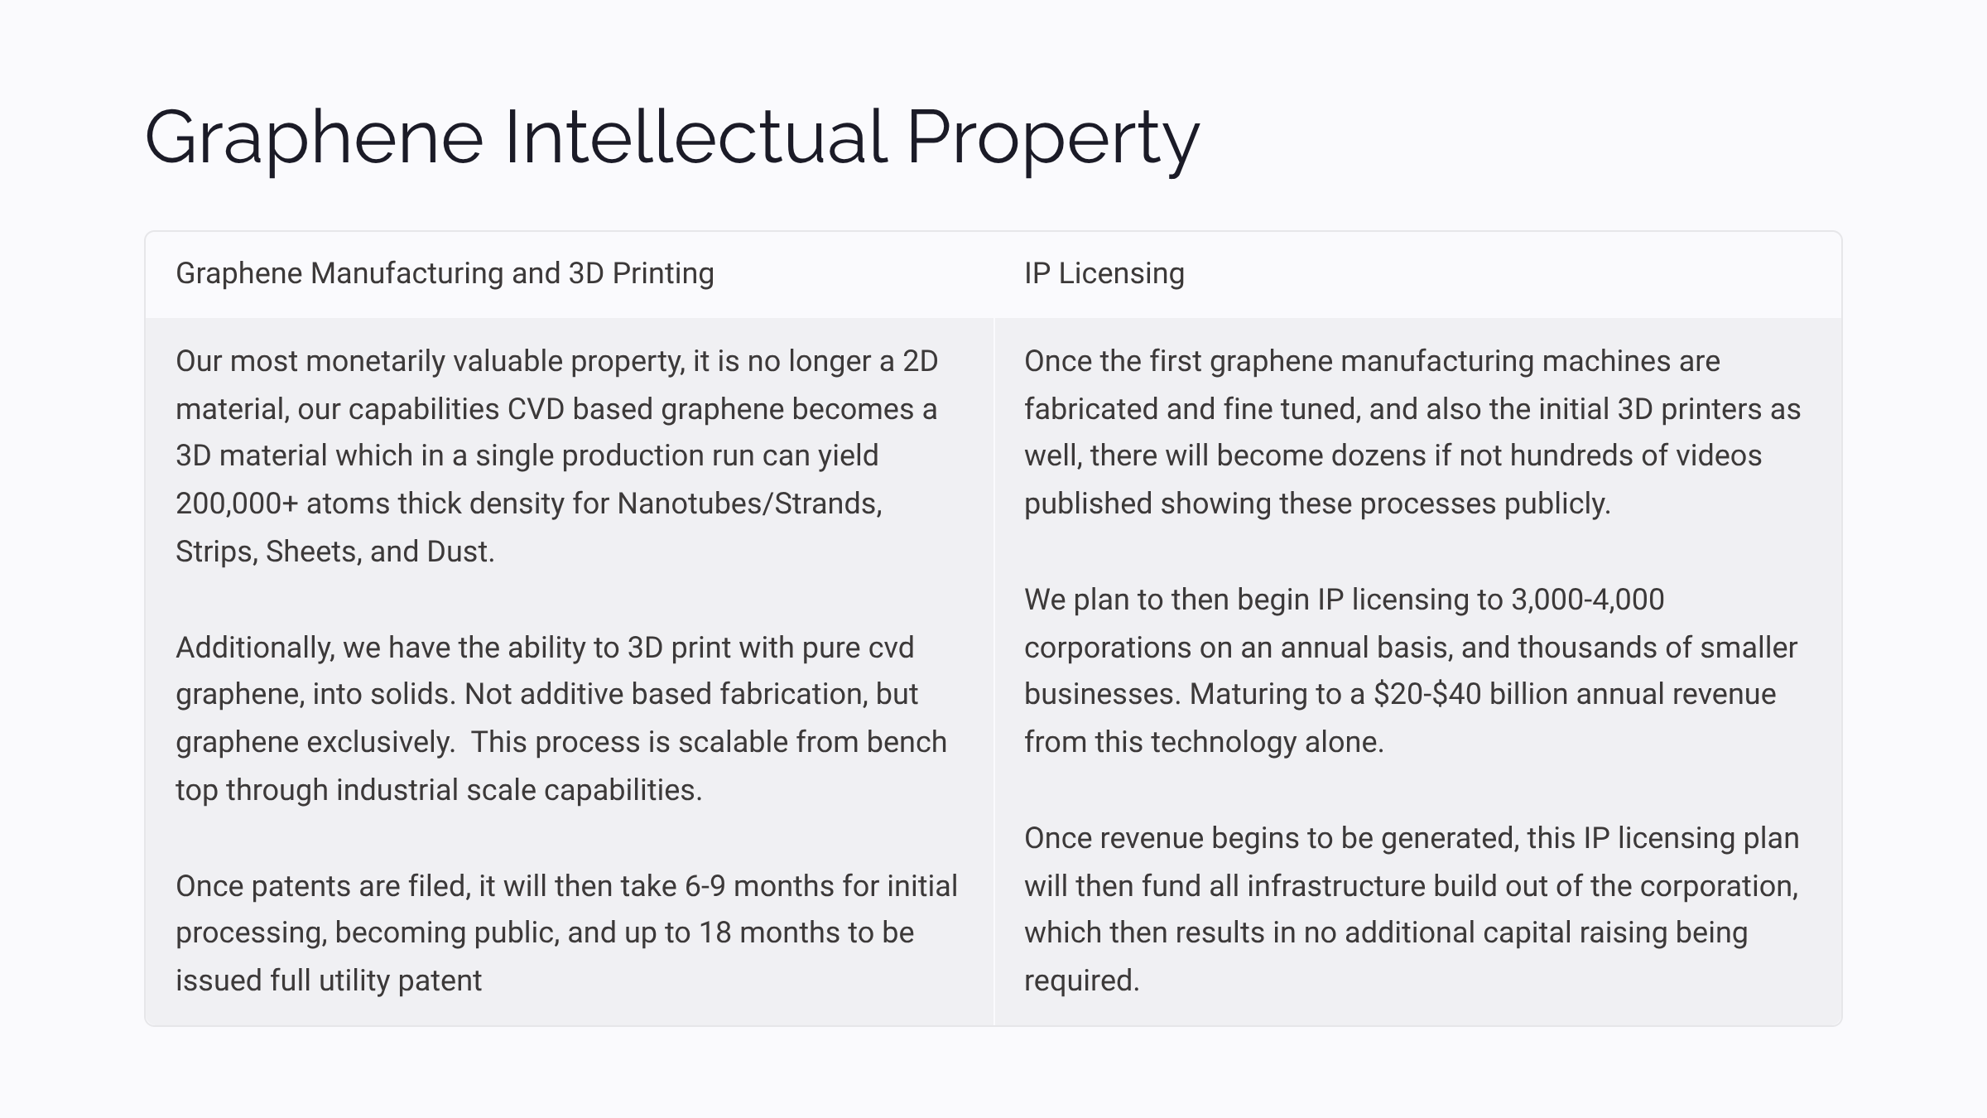Screen dimensions: 1987x1118
Task: Click the $20-$40 billion annual revenue text
Action: pyautogui.click(x=1575, y=694)
